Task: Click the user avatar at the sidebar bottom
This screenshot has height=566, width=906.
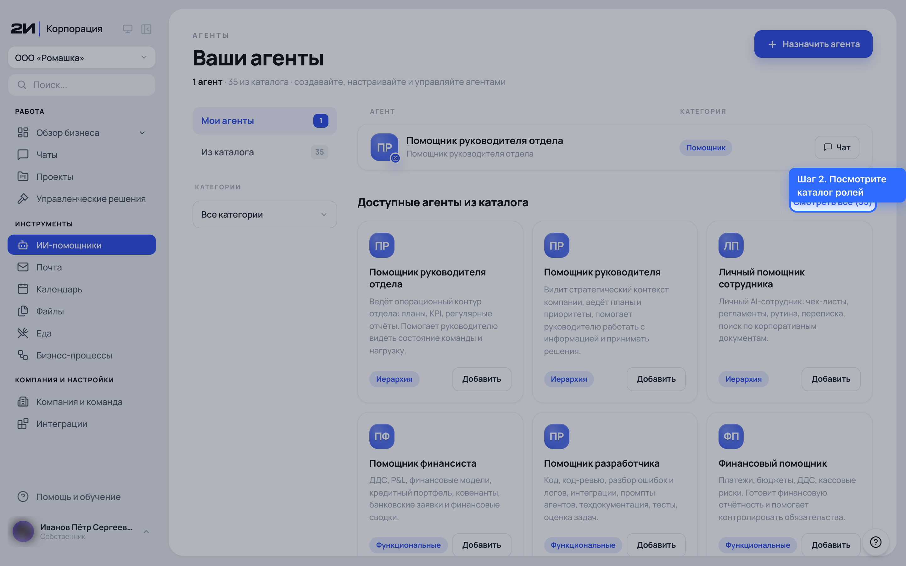Action: (x=23, y=531)
